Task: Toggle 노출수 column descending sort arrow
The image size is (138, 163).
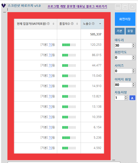Action: [100, 24]
